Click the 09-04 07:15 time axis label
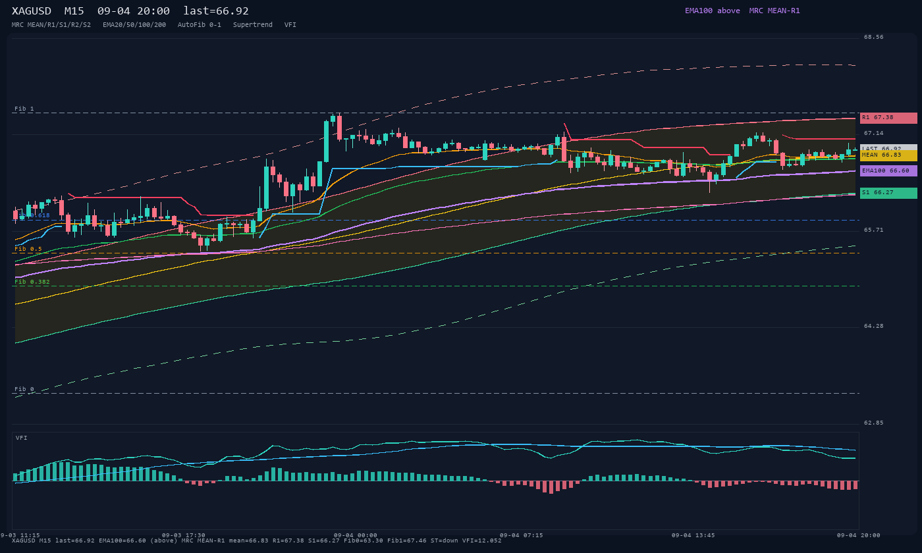Image resolution: width=922 pixels, height=553 pixels. 522,535
